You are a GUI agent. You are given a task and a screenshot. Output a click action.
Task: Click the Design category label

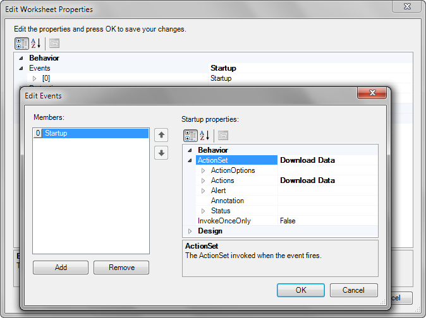click(x=210, y=231)
